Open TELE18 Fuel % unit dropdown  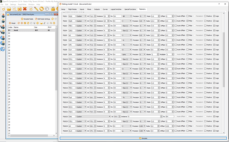(127, 97)
